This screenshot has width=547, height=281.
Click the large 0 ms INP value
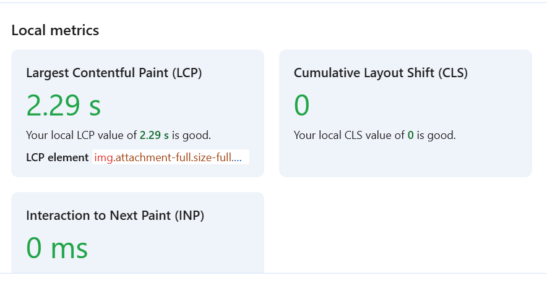(x=57, y=248)
